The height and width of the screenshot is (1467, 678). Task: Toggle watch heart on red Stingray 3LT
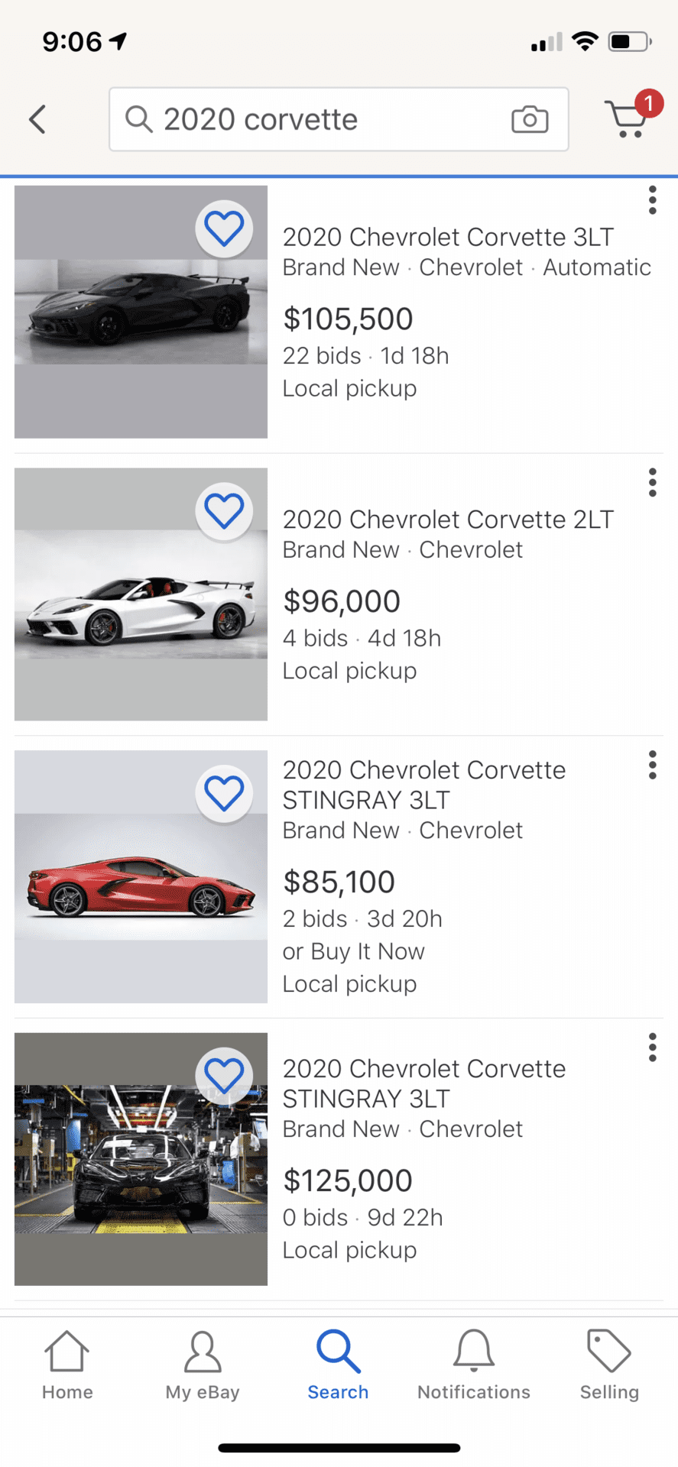(224, 793)
